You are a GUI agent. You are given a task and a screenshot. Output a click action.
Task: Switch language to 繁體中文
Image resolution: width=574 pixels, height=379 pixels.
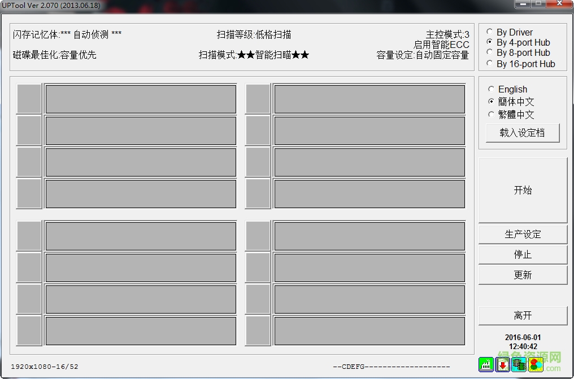(492, 114)
